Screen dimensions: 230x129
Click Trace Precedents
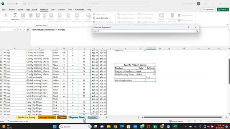tap(126, 14)
